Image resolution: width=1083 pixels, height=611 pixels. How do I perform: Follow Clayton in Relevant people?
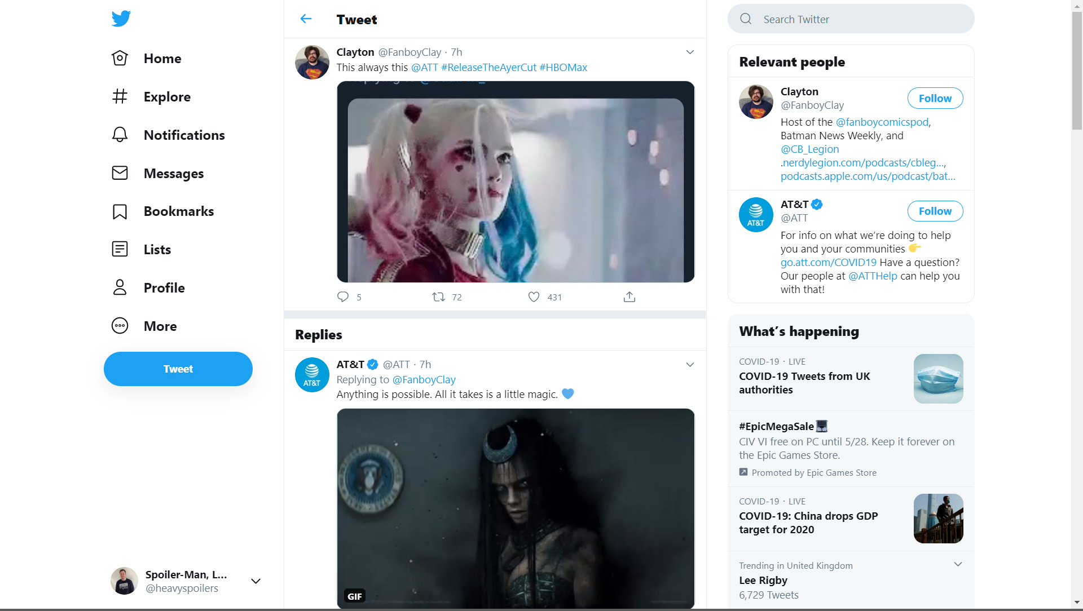(935, 98)
